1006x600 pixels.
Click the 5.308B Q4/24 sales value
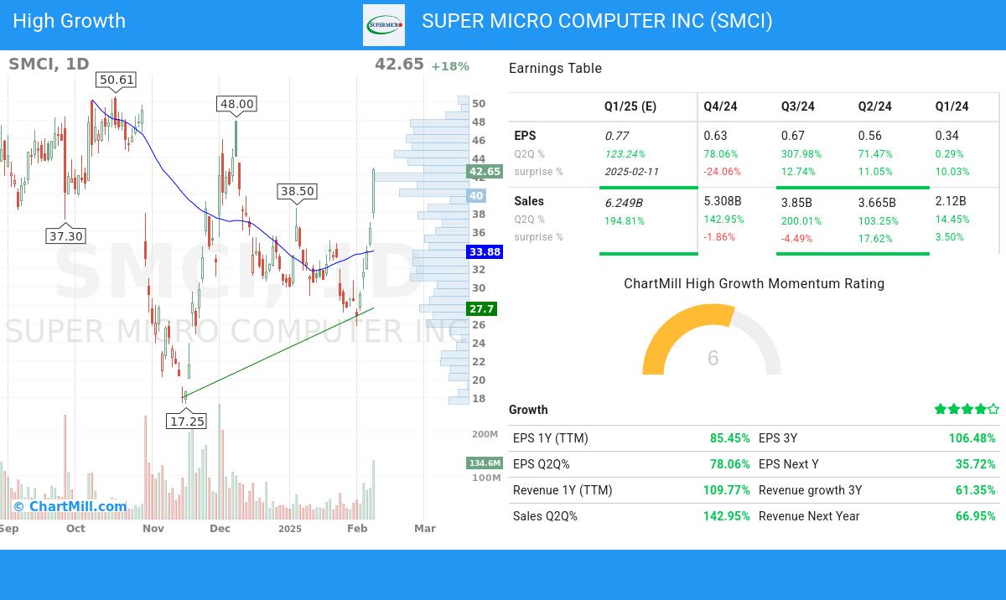pos(723,201)
